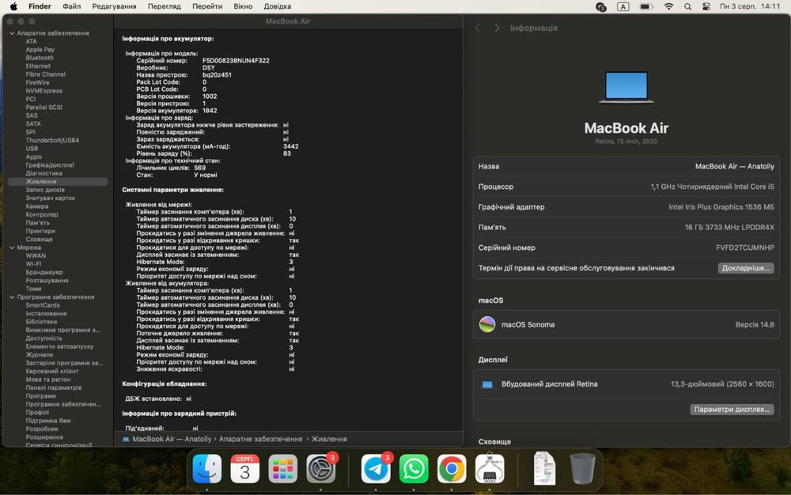Select Аудіо in the sidebar
This screenshot has width=791, height=495.
(x=34, y=157)
